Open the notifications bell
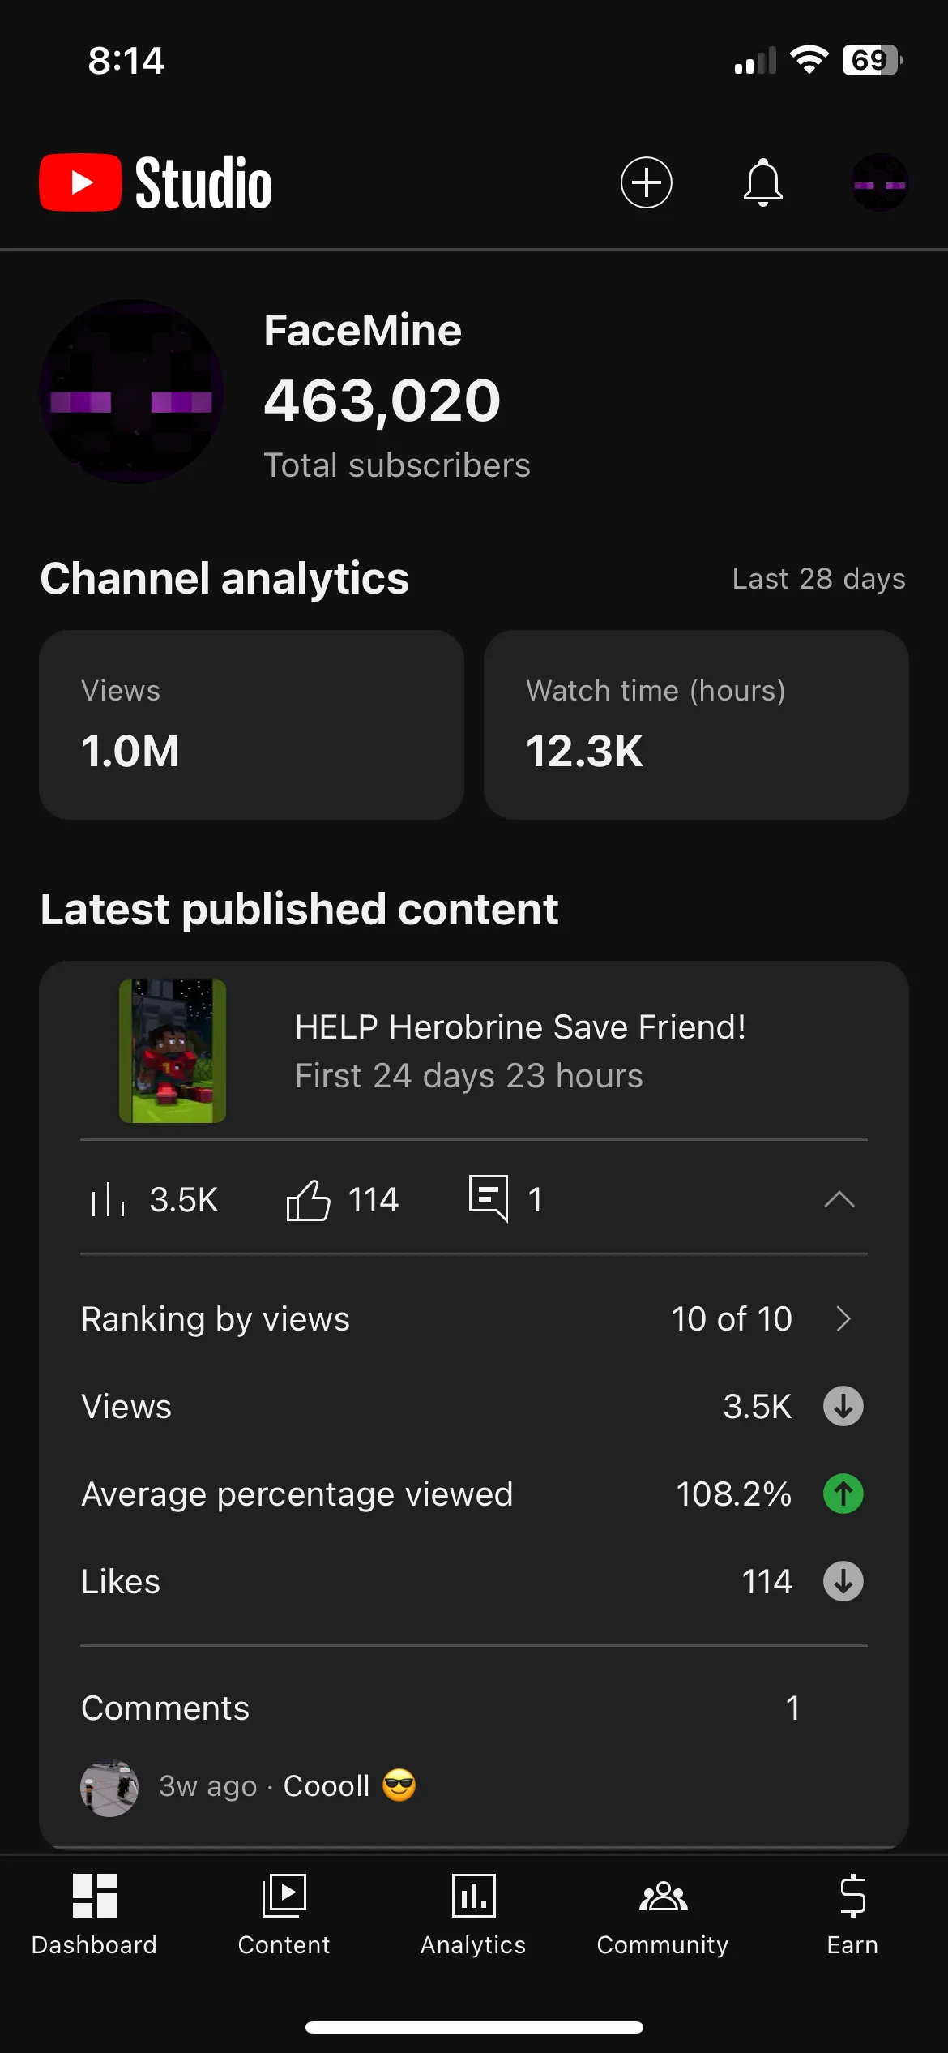 (x=762, y=182)
